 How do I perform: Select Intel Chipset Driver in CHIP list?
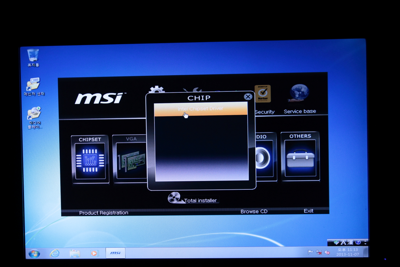(x=201, y=109)
